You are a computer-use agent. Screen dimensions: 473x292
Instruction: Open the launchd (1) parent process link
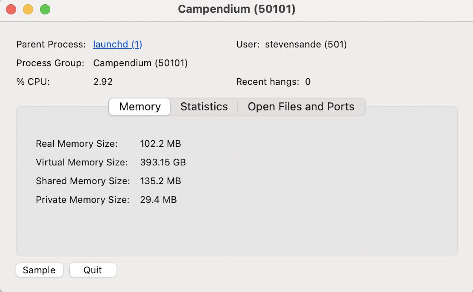(117, 44)
